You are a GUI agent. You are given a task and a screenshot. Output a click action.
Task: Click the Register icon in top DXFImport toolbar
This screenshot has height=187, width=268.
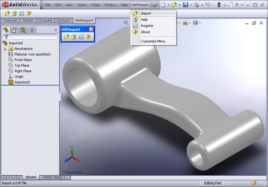click(x=21, y=13)
